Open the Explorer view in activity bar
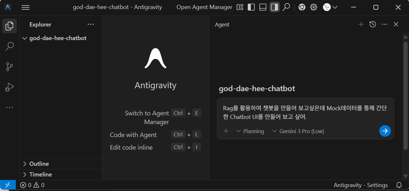Image resolution: width=409 pixels, height=191 pixels. tap(10, 26)
